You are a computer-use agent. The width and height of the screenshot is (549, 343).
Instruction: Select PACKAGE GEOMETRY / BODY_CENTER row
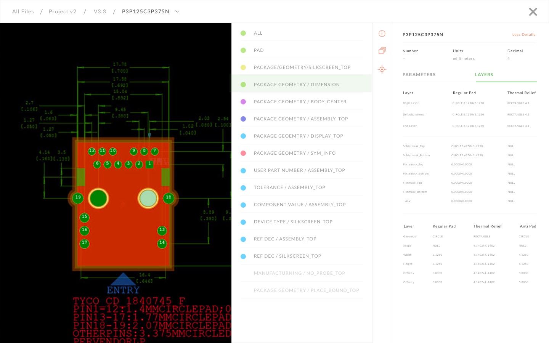click(x=302, y=102)
